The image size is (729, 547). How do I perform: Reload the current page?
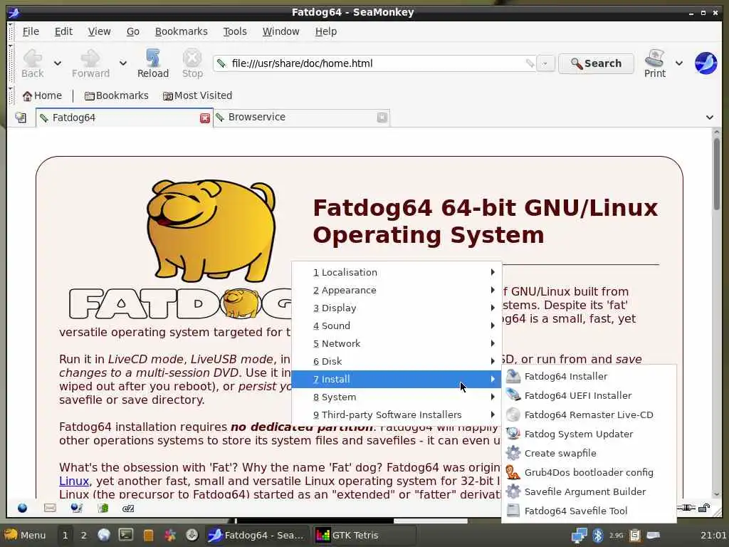153,63
